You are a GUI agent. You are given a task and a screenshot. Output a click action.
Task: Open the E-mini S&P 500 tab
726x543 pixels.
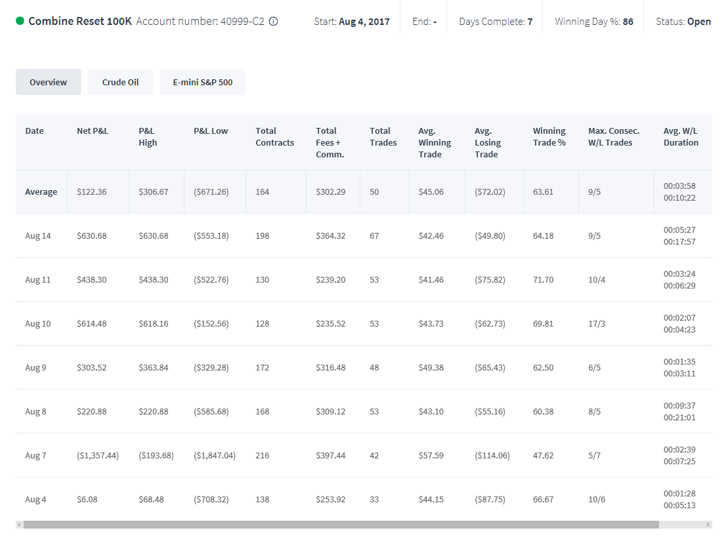(203, 83)
